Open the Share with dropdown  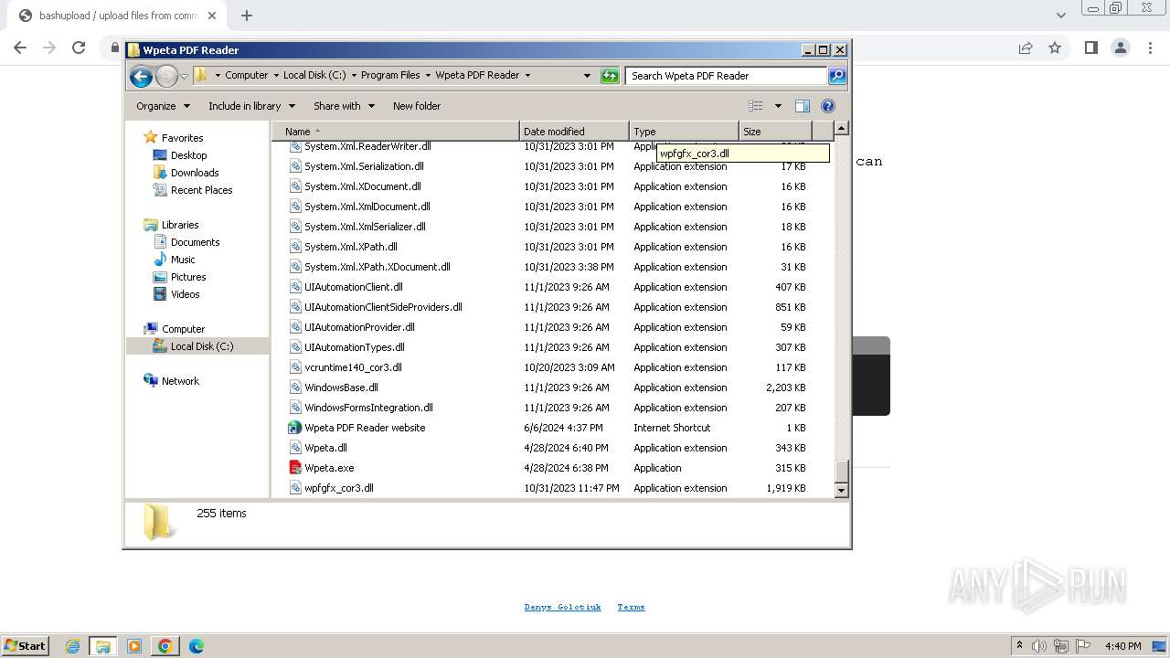click(344, 106)
